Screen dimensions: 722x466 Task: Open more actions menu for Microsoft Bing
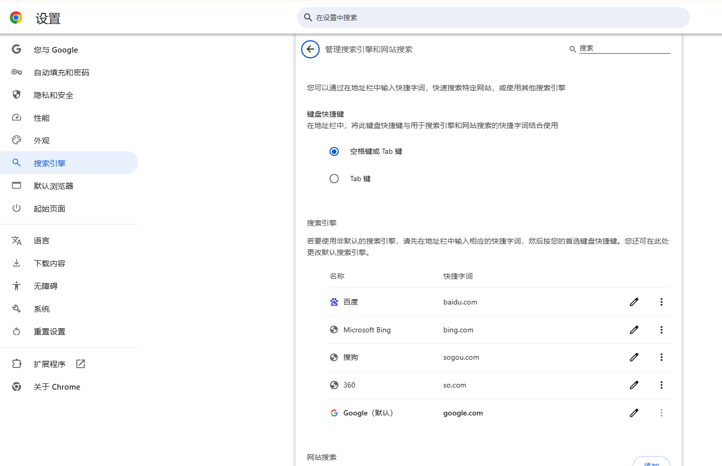(x=662, y=330)
